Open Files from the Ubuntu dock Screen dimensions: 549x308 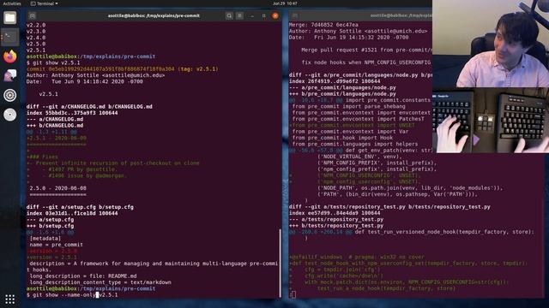[9, 17]
